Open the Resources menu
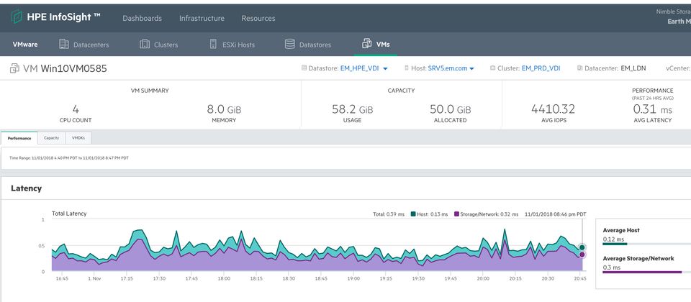691x302 pixels. 258,18
